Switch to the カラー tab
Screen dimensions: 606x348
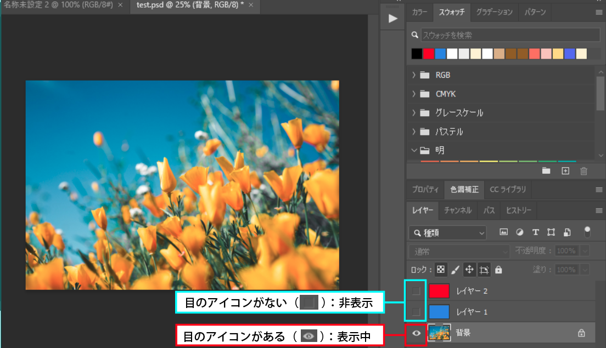click(x=419, y=13)
